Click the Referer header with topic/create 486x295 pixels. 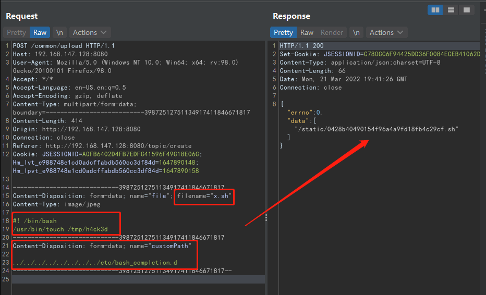point(102,146)
